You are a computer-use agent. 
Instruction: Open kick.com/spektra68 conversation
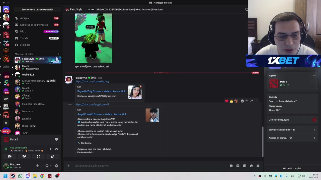pyautogui.click(x=37, y=104)
